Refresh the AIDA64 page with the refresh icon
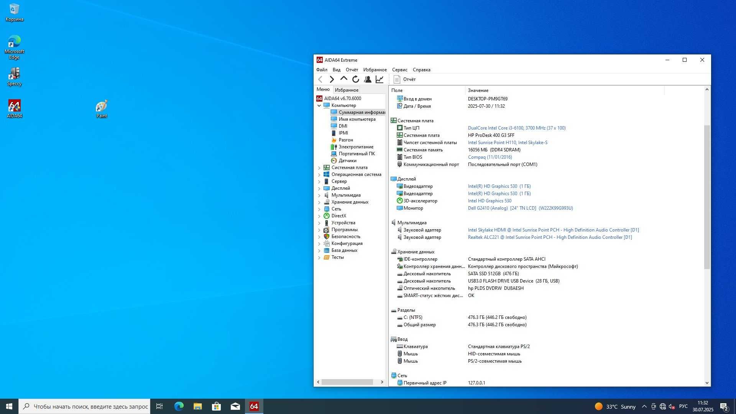The image size is (736, 414). click(x=356, y=79)
